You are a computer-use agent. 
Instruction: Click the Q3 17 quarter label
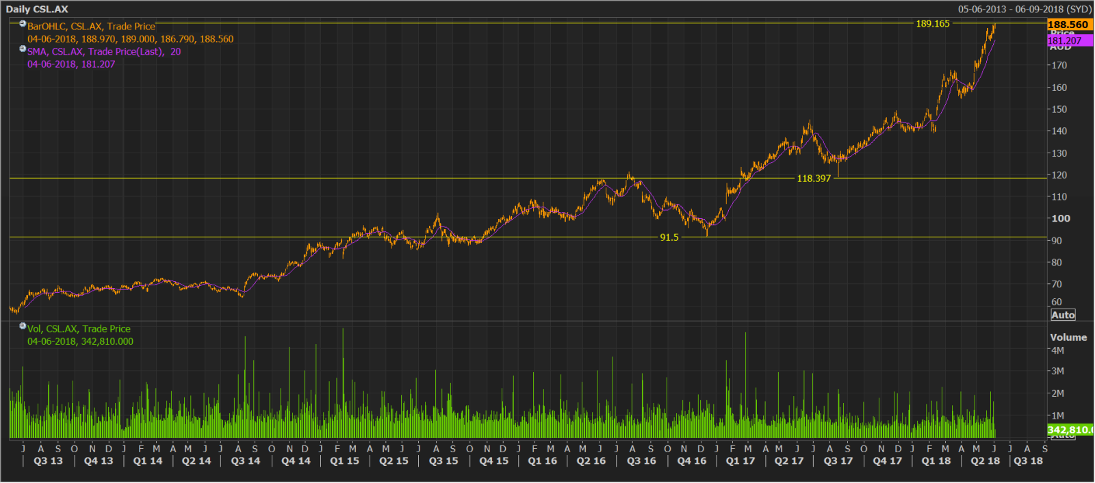click(838, 461)
